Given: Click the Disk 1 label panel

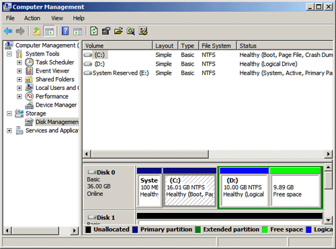Looking at the screenshot, I should pyautogui.click(x=109, y=217).
